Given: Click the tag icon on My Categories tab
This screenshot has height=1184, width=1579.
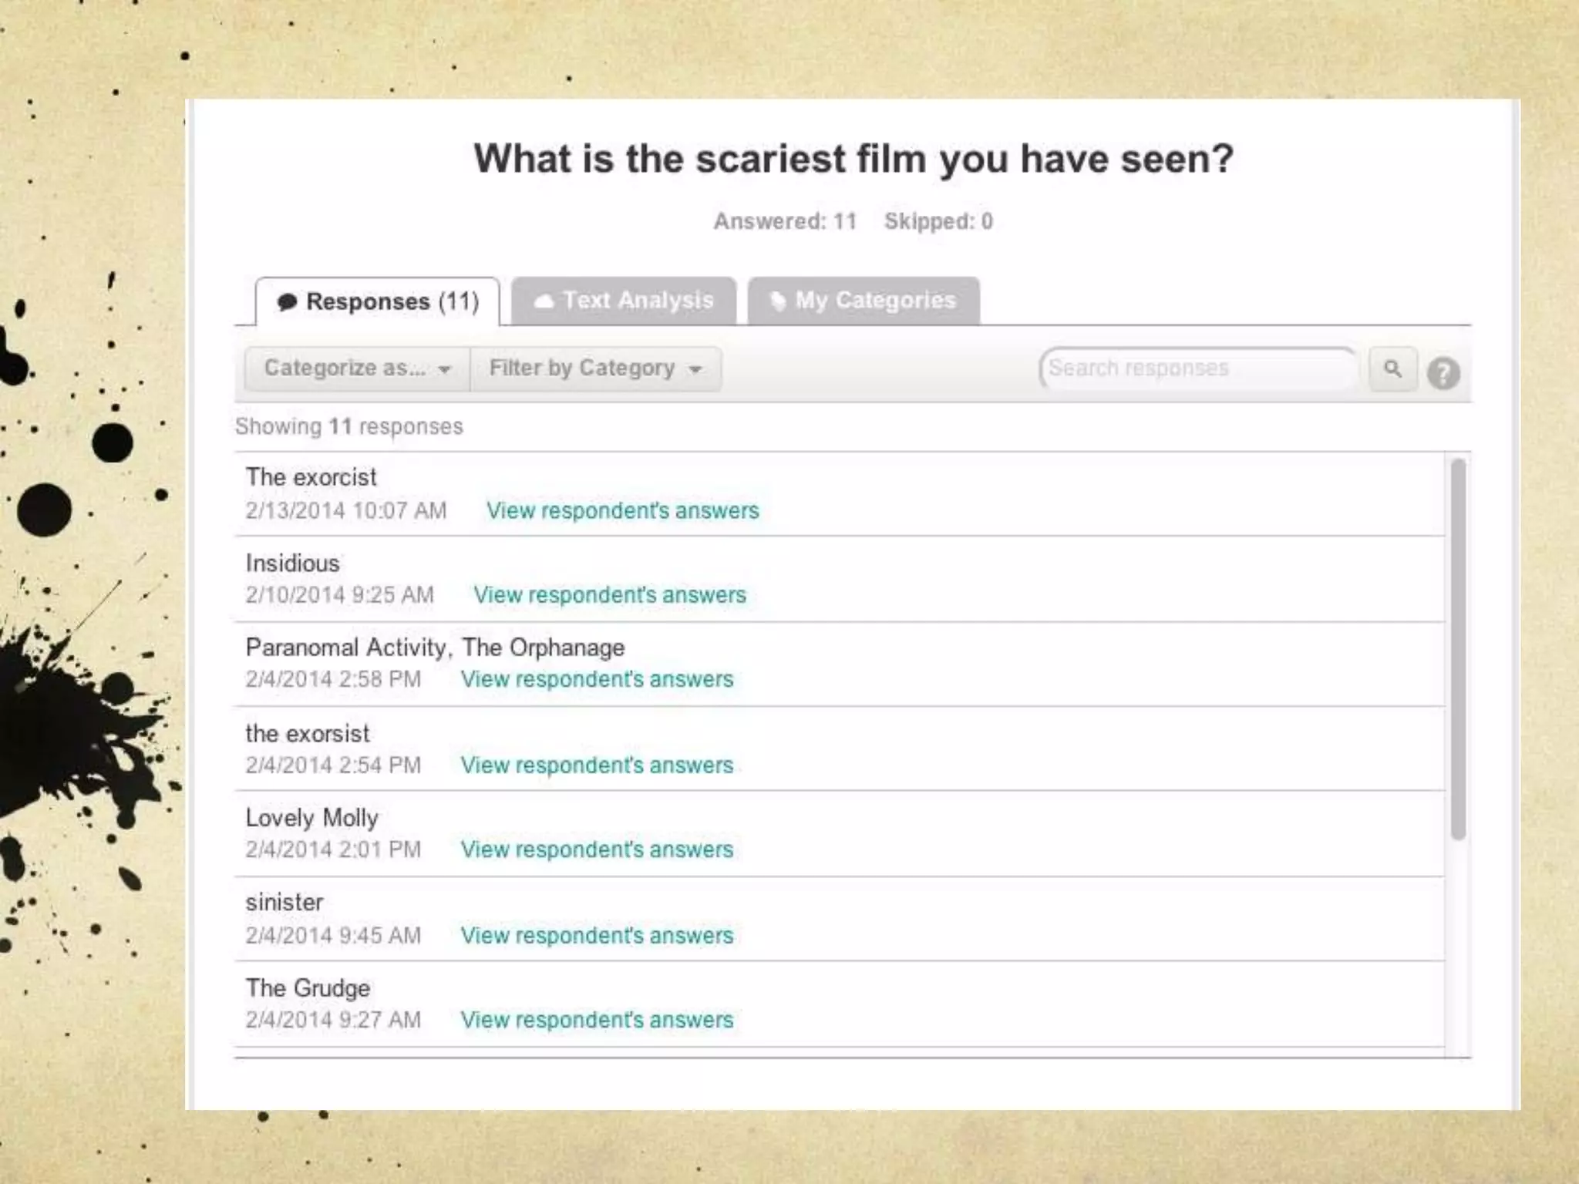Looking at the screenshot, I should click(x=778, y=301).
